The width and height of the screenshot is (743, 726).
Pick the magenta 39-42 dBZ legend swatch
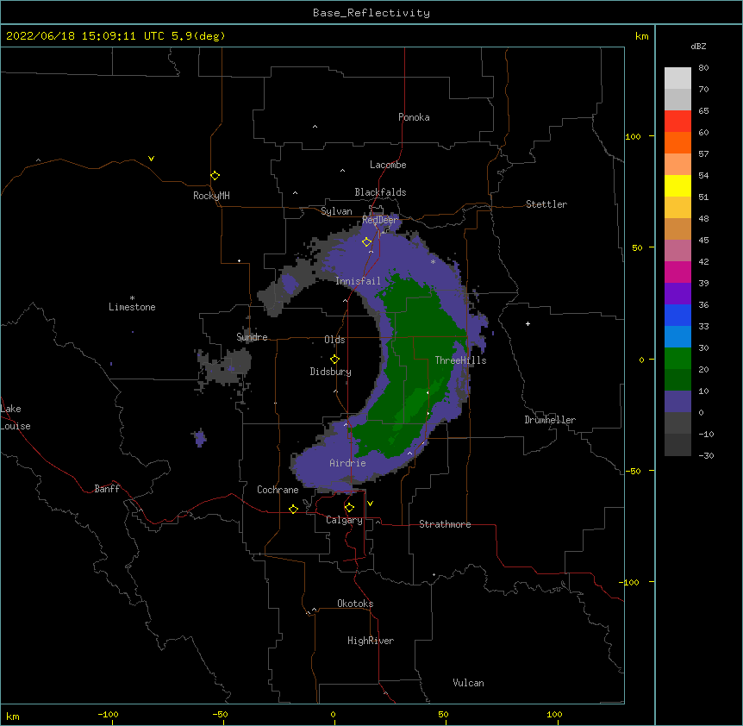677,272
